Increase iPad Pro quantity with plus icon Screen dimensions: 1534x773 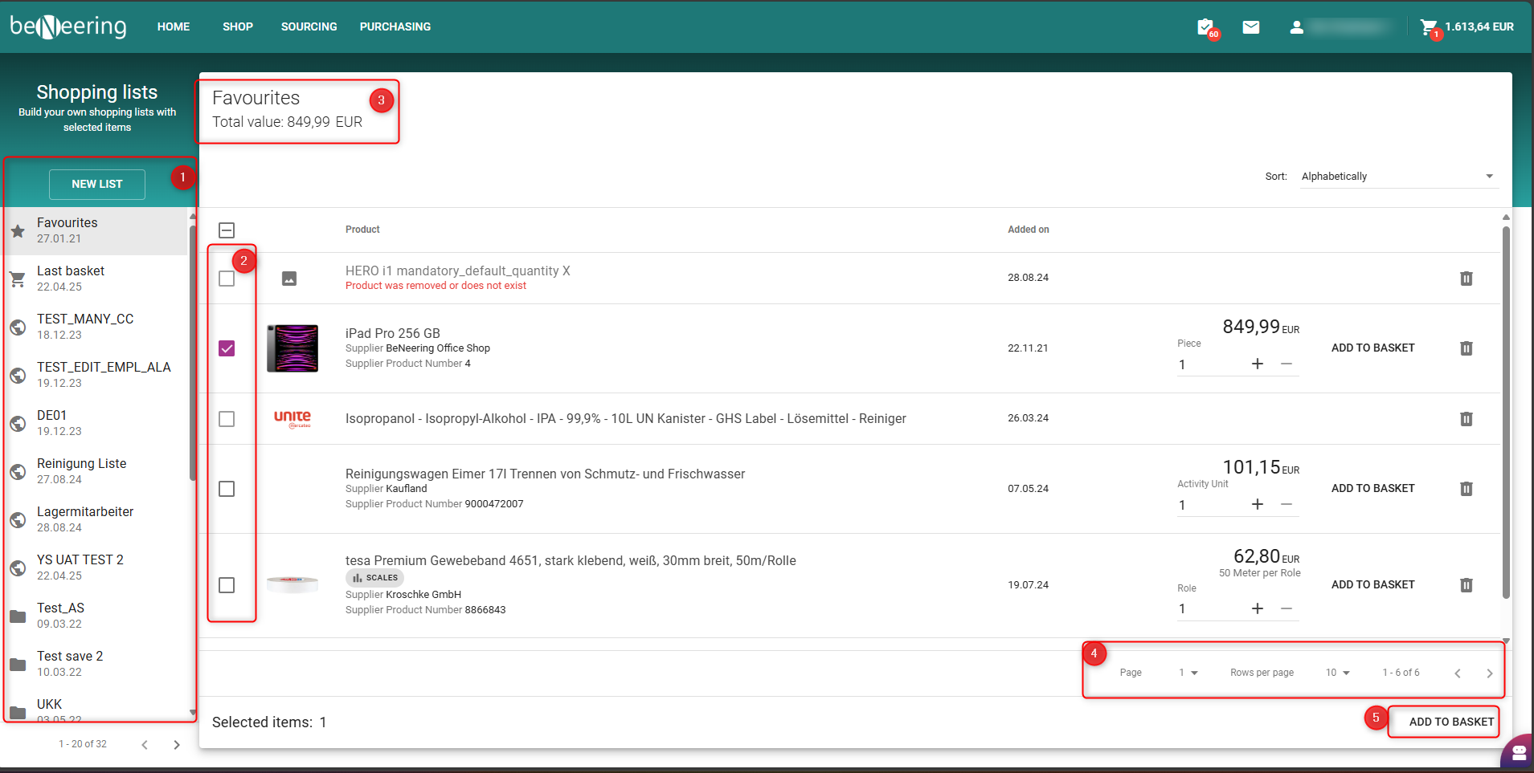[1258, 364]
